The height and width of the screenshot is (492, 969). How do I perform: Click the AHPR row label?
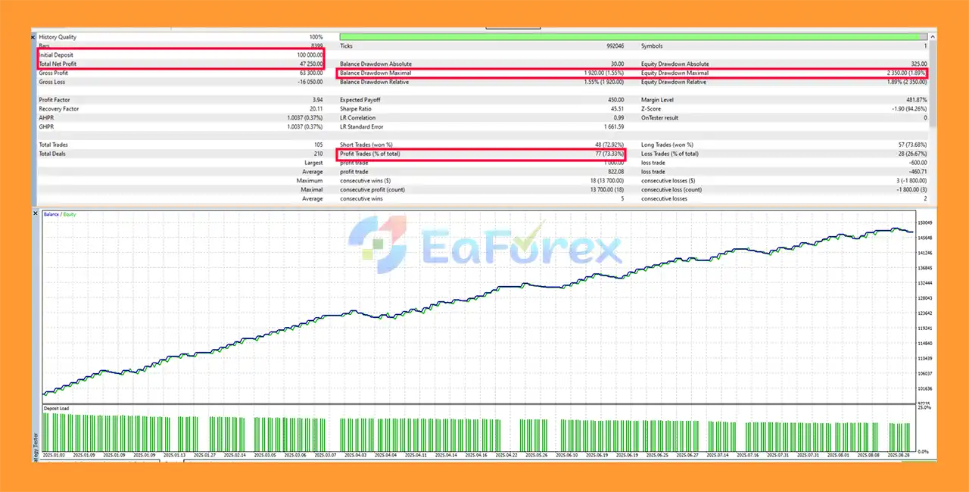point(46,118)
